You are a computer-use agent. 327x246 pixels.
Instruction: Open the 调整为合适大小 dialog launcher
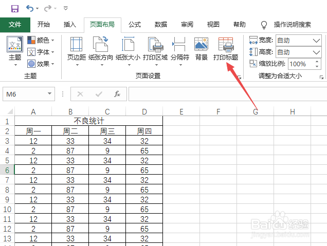tap(321, 77)
